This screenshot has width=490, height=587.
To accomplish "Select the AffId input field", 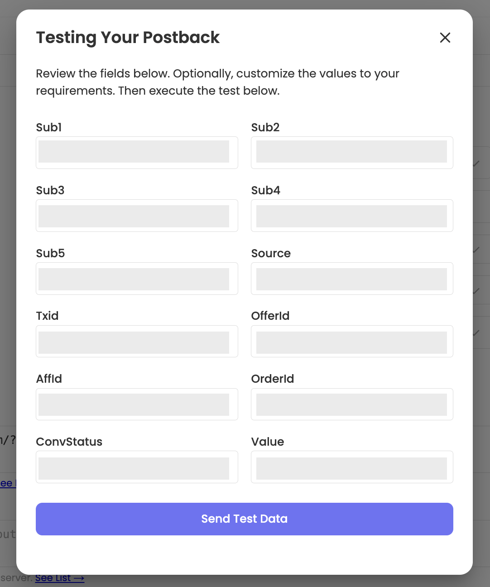I will coord(137,404).
